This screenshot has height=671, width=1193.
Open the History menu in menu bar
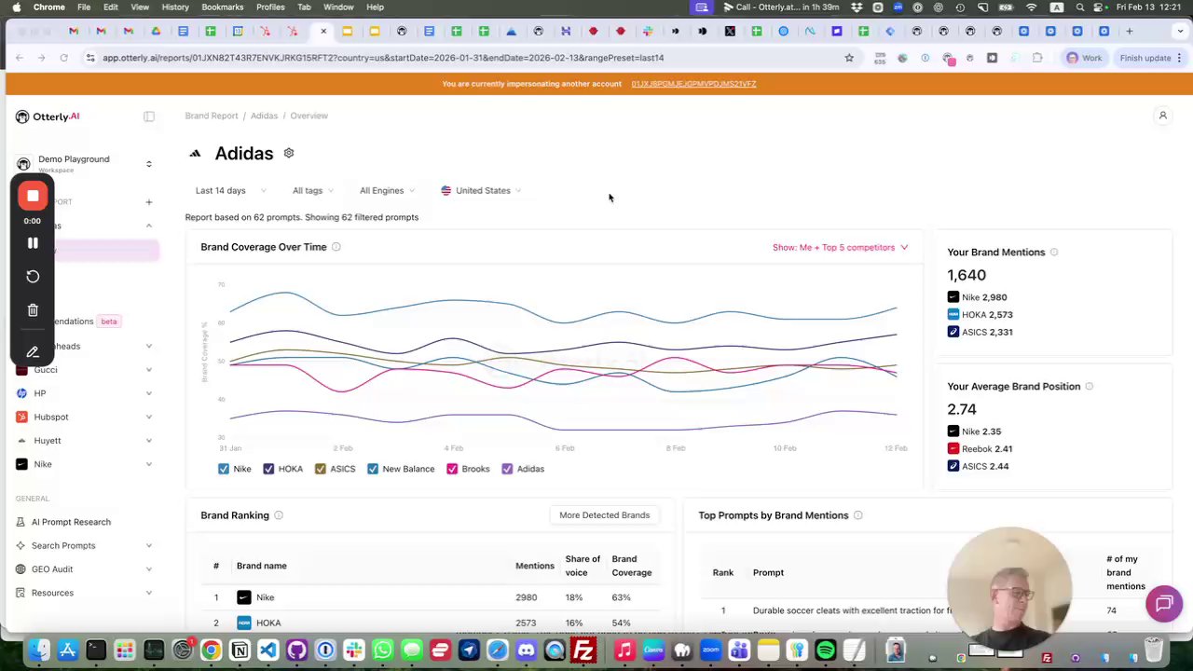175,7
